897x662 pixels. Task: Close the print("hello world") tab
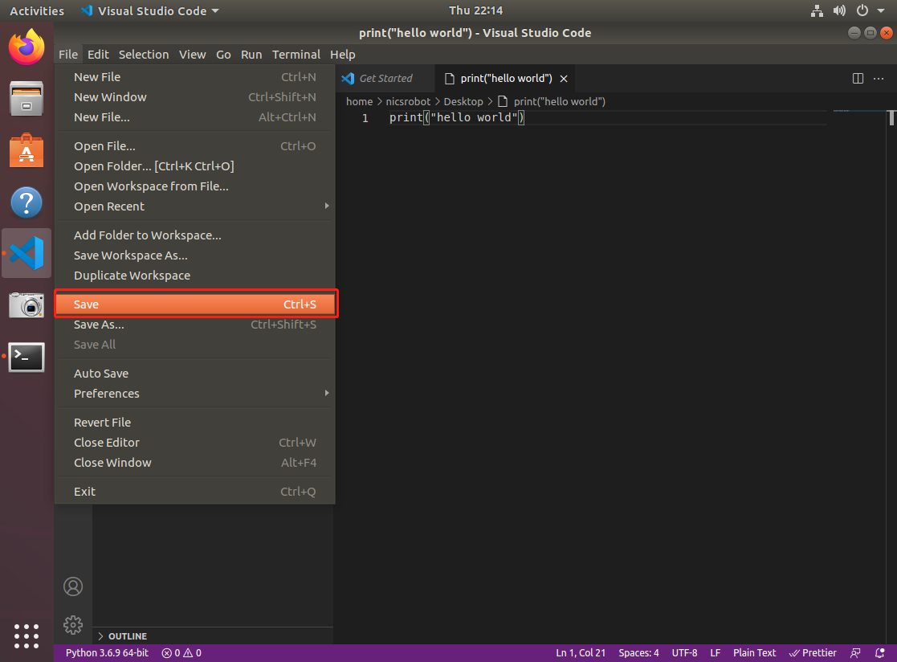pyautogui.click(x=564, y=79)
